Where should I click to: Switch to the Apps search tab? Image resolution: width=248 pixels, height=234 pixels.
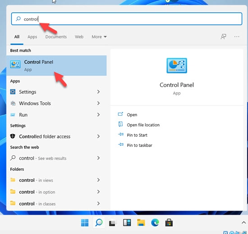point(32,37)
